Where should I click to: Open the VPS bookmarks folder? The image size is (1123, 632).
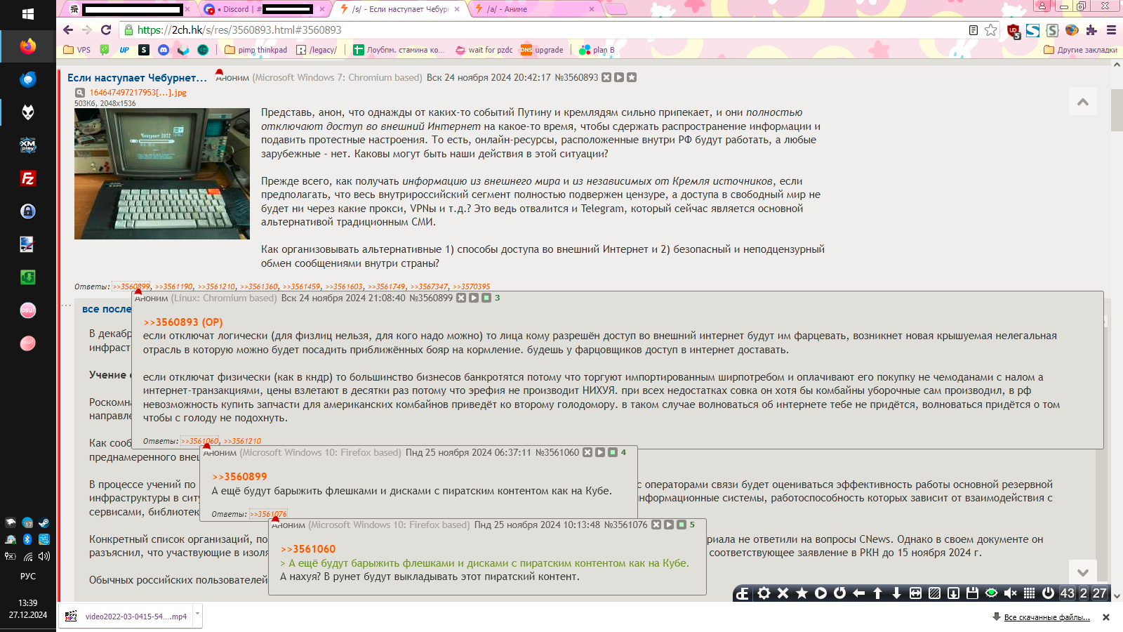point(77,50)
